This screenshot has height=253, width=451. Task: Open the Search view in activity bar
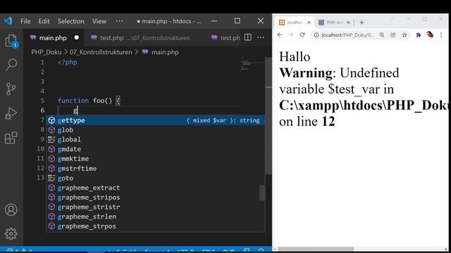(x=11, y=65)
